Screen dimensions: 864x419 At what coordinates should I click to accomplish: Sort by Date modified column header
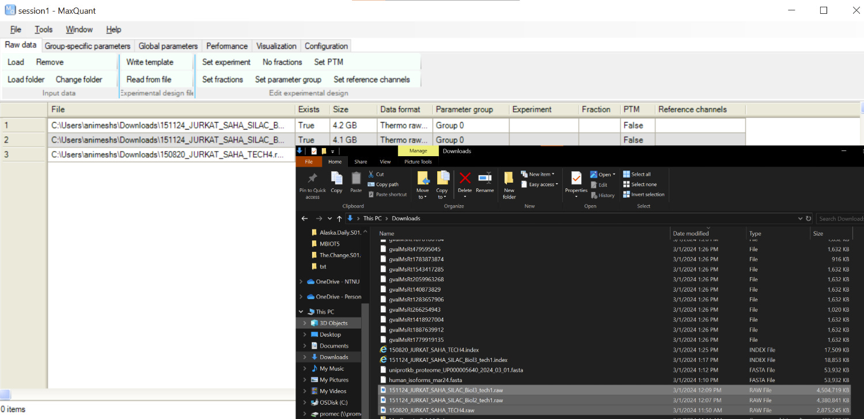pos(707,233)
